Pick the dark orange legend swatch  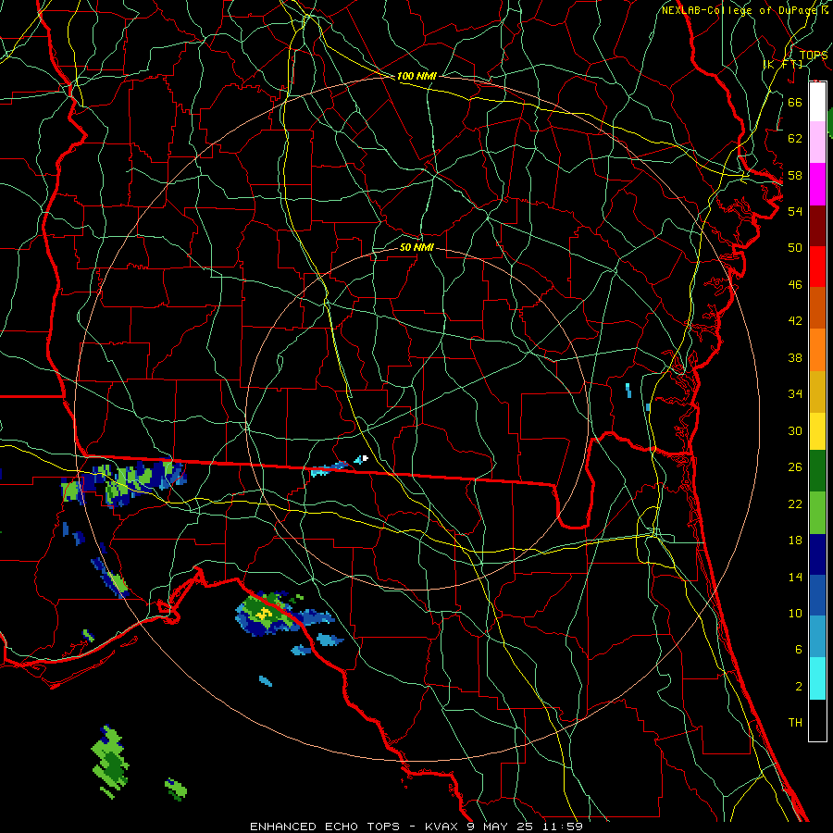click(817, 307)
